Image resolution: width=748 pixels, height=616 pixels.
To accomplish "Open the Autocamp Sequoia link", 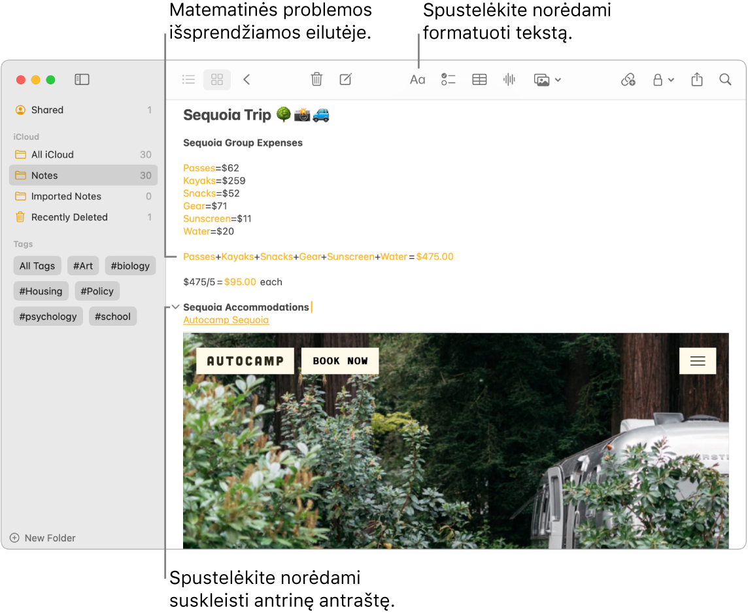I will (x=226, y=320).
